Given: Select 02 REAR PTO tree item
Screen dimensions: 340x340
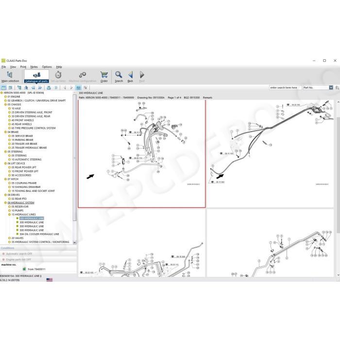Looking at the screenshot, I should click(19, 199).
